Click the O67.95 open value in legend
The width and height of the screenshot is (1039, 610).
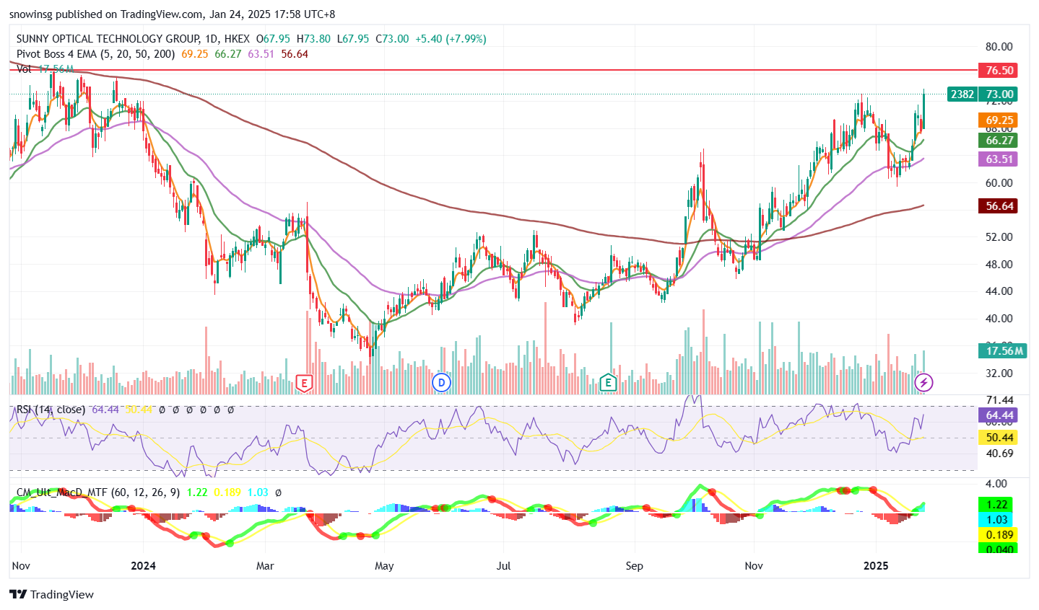pyautogui.click(x=274, y=39)
